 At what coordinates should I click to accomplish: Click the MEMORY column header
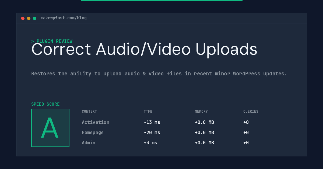click(x=201, y=112)
